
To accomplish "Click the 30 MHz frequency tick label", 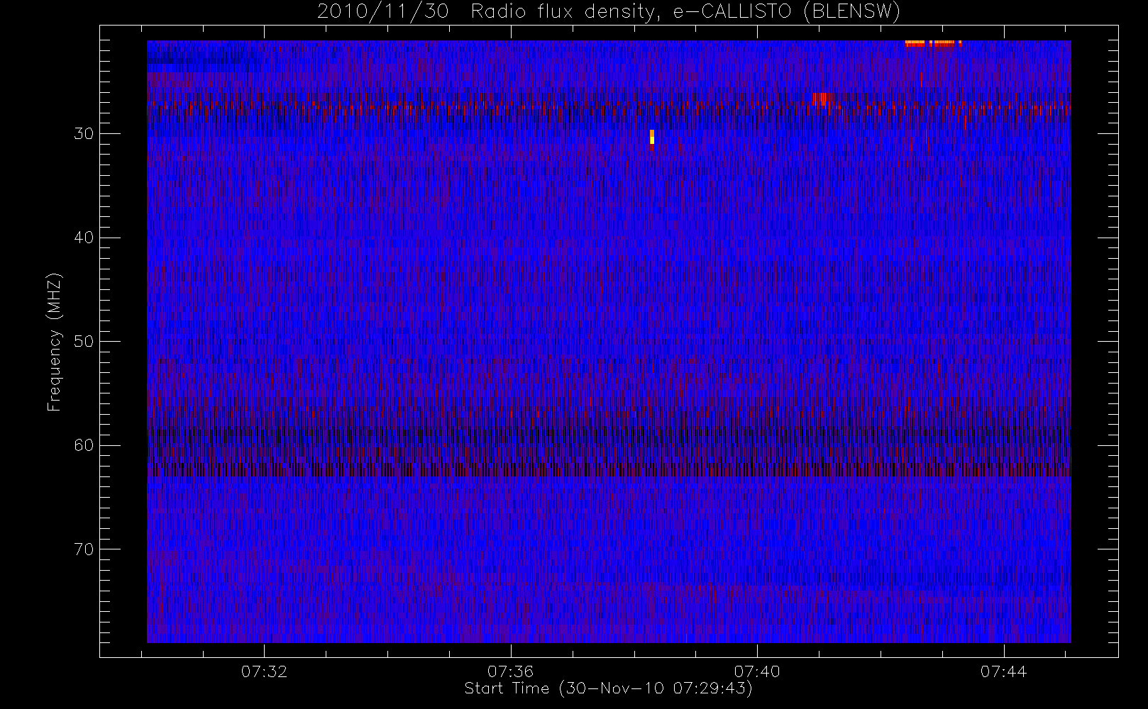I will [x=84, y=133].
